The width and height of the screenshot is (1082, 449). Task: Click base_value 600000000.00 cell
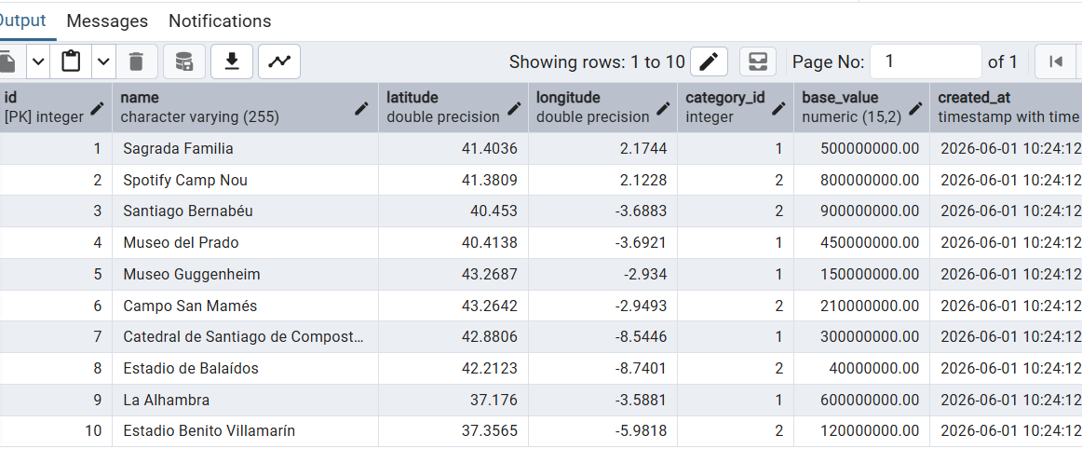(861, 400)
